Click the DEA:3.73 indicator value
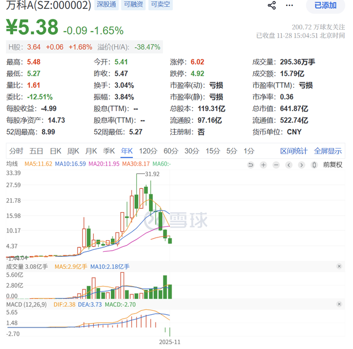Viewport: 353px width, 349px height. pyautogui.click(x=90, y=304)
